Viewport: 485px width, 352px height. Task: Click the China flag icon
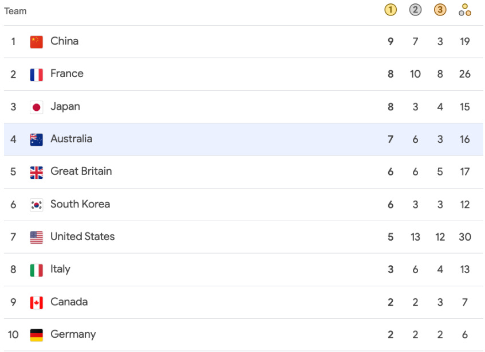pos(37,42)
